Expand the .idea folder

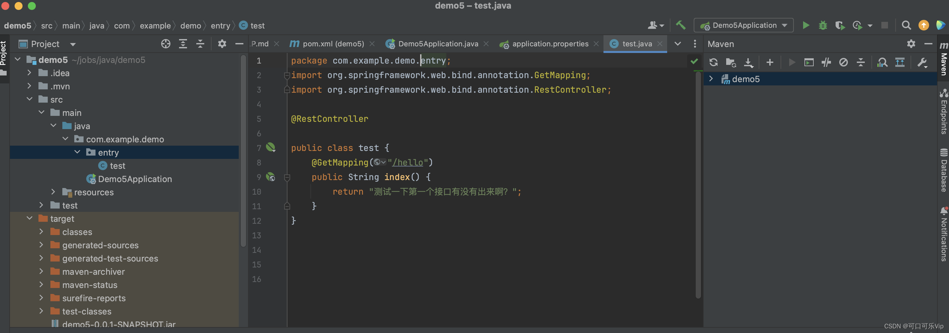pyautogui.click(x=30, y=73)
